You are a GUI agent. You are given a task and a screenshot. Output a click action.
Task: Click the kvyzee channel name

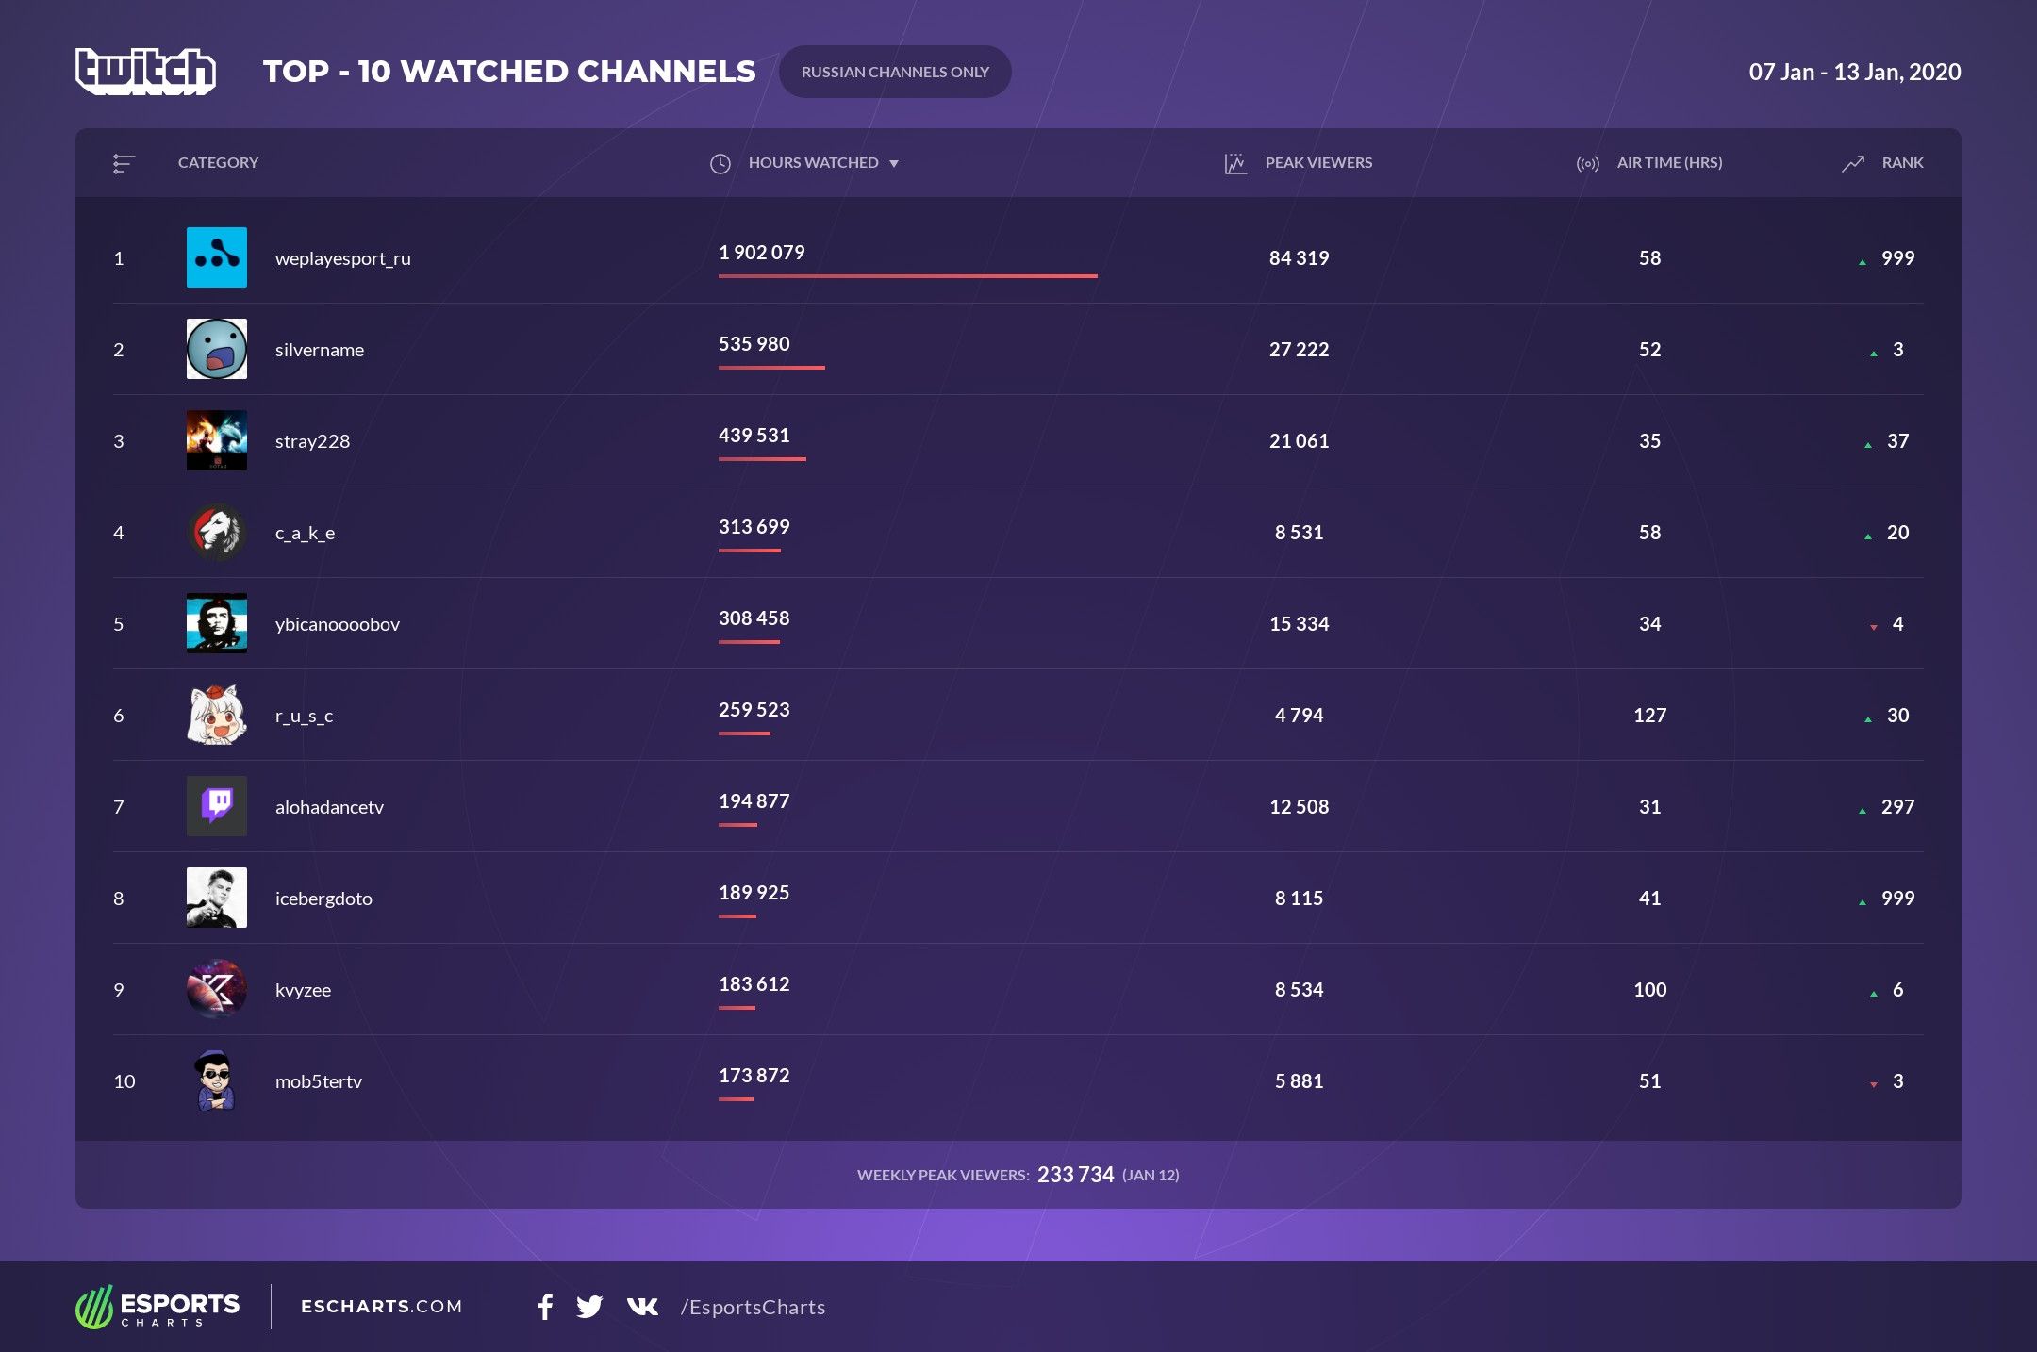pos(303,990)
